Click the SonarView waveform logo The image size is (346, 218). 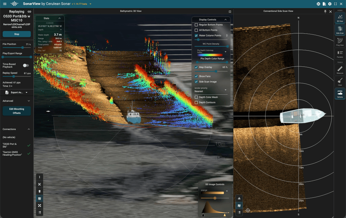coord(14,4)
